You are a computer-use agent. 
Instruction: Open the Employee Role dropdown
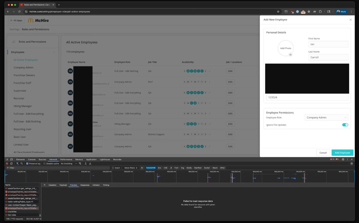[x=326, y=118]
